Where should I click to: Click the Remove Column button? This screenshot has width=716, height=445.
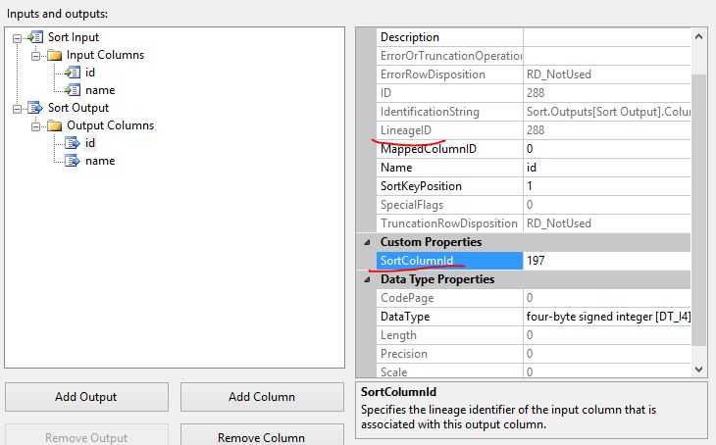(262, 436)
